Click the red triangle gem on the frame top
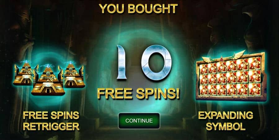Screen dimensions: 279x140 [221, 59]
